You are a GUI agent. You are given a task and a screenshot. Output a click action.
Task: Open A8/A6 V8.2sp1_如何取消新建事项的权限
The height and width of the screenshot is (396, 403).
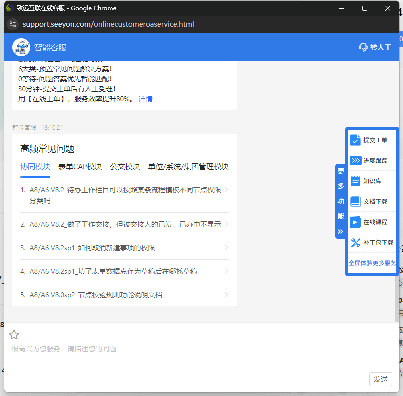92,248
